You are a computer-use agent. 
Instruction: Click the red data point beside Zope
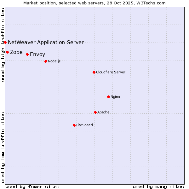(7, 52)
